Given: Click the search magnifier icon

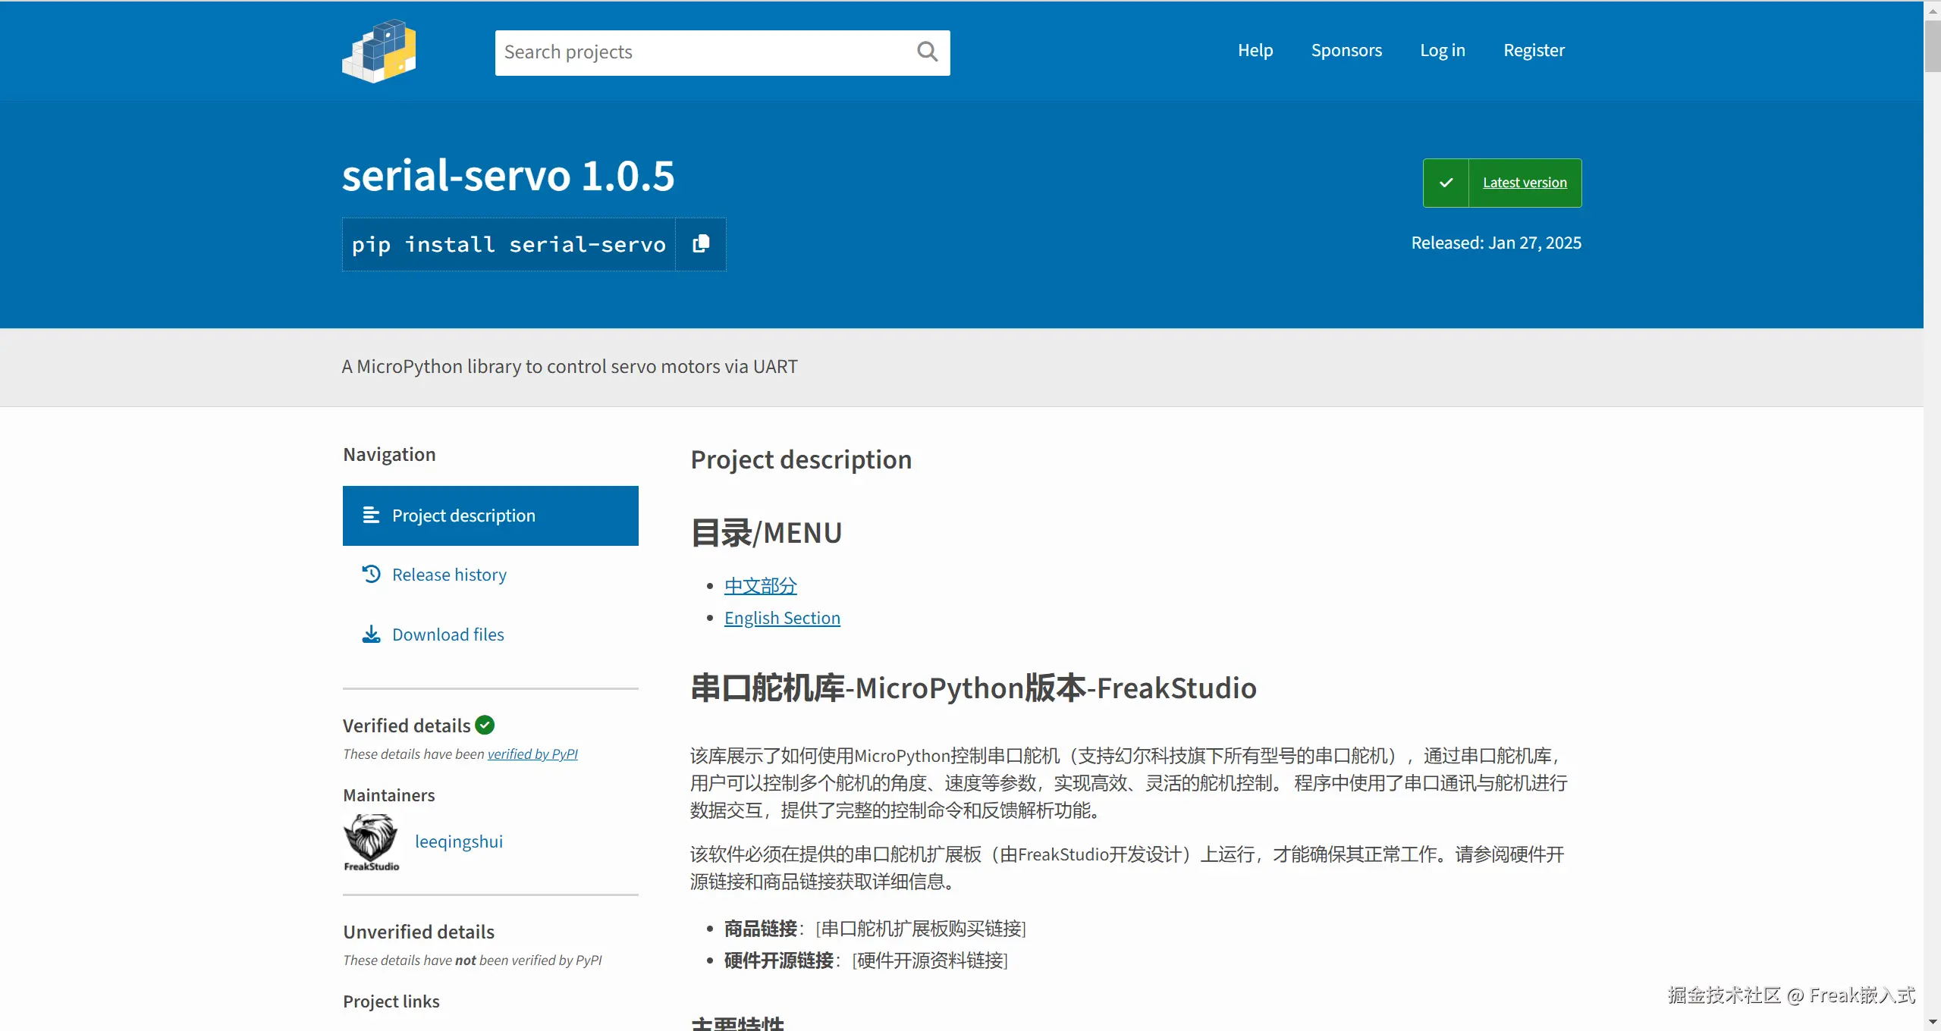Looking at the screenshot, I should coord(927,52).
